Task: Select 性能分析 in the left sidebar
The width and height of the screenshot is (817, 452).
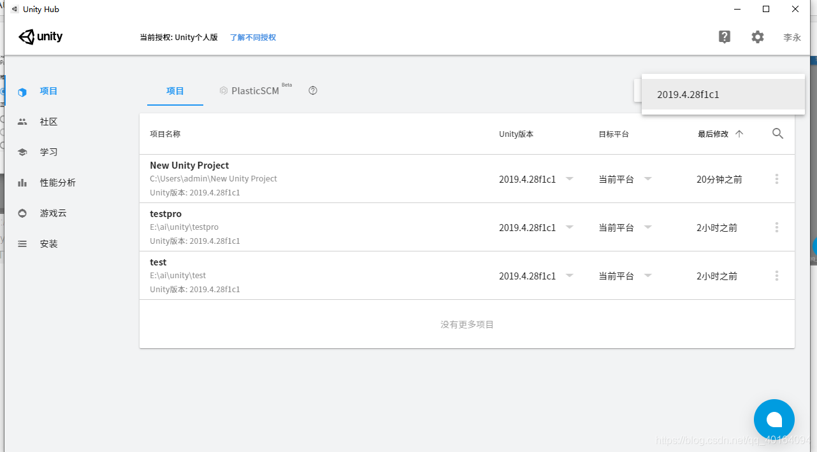Action: (57, 183)
